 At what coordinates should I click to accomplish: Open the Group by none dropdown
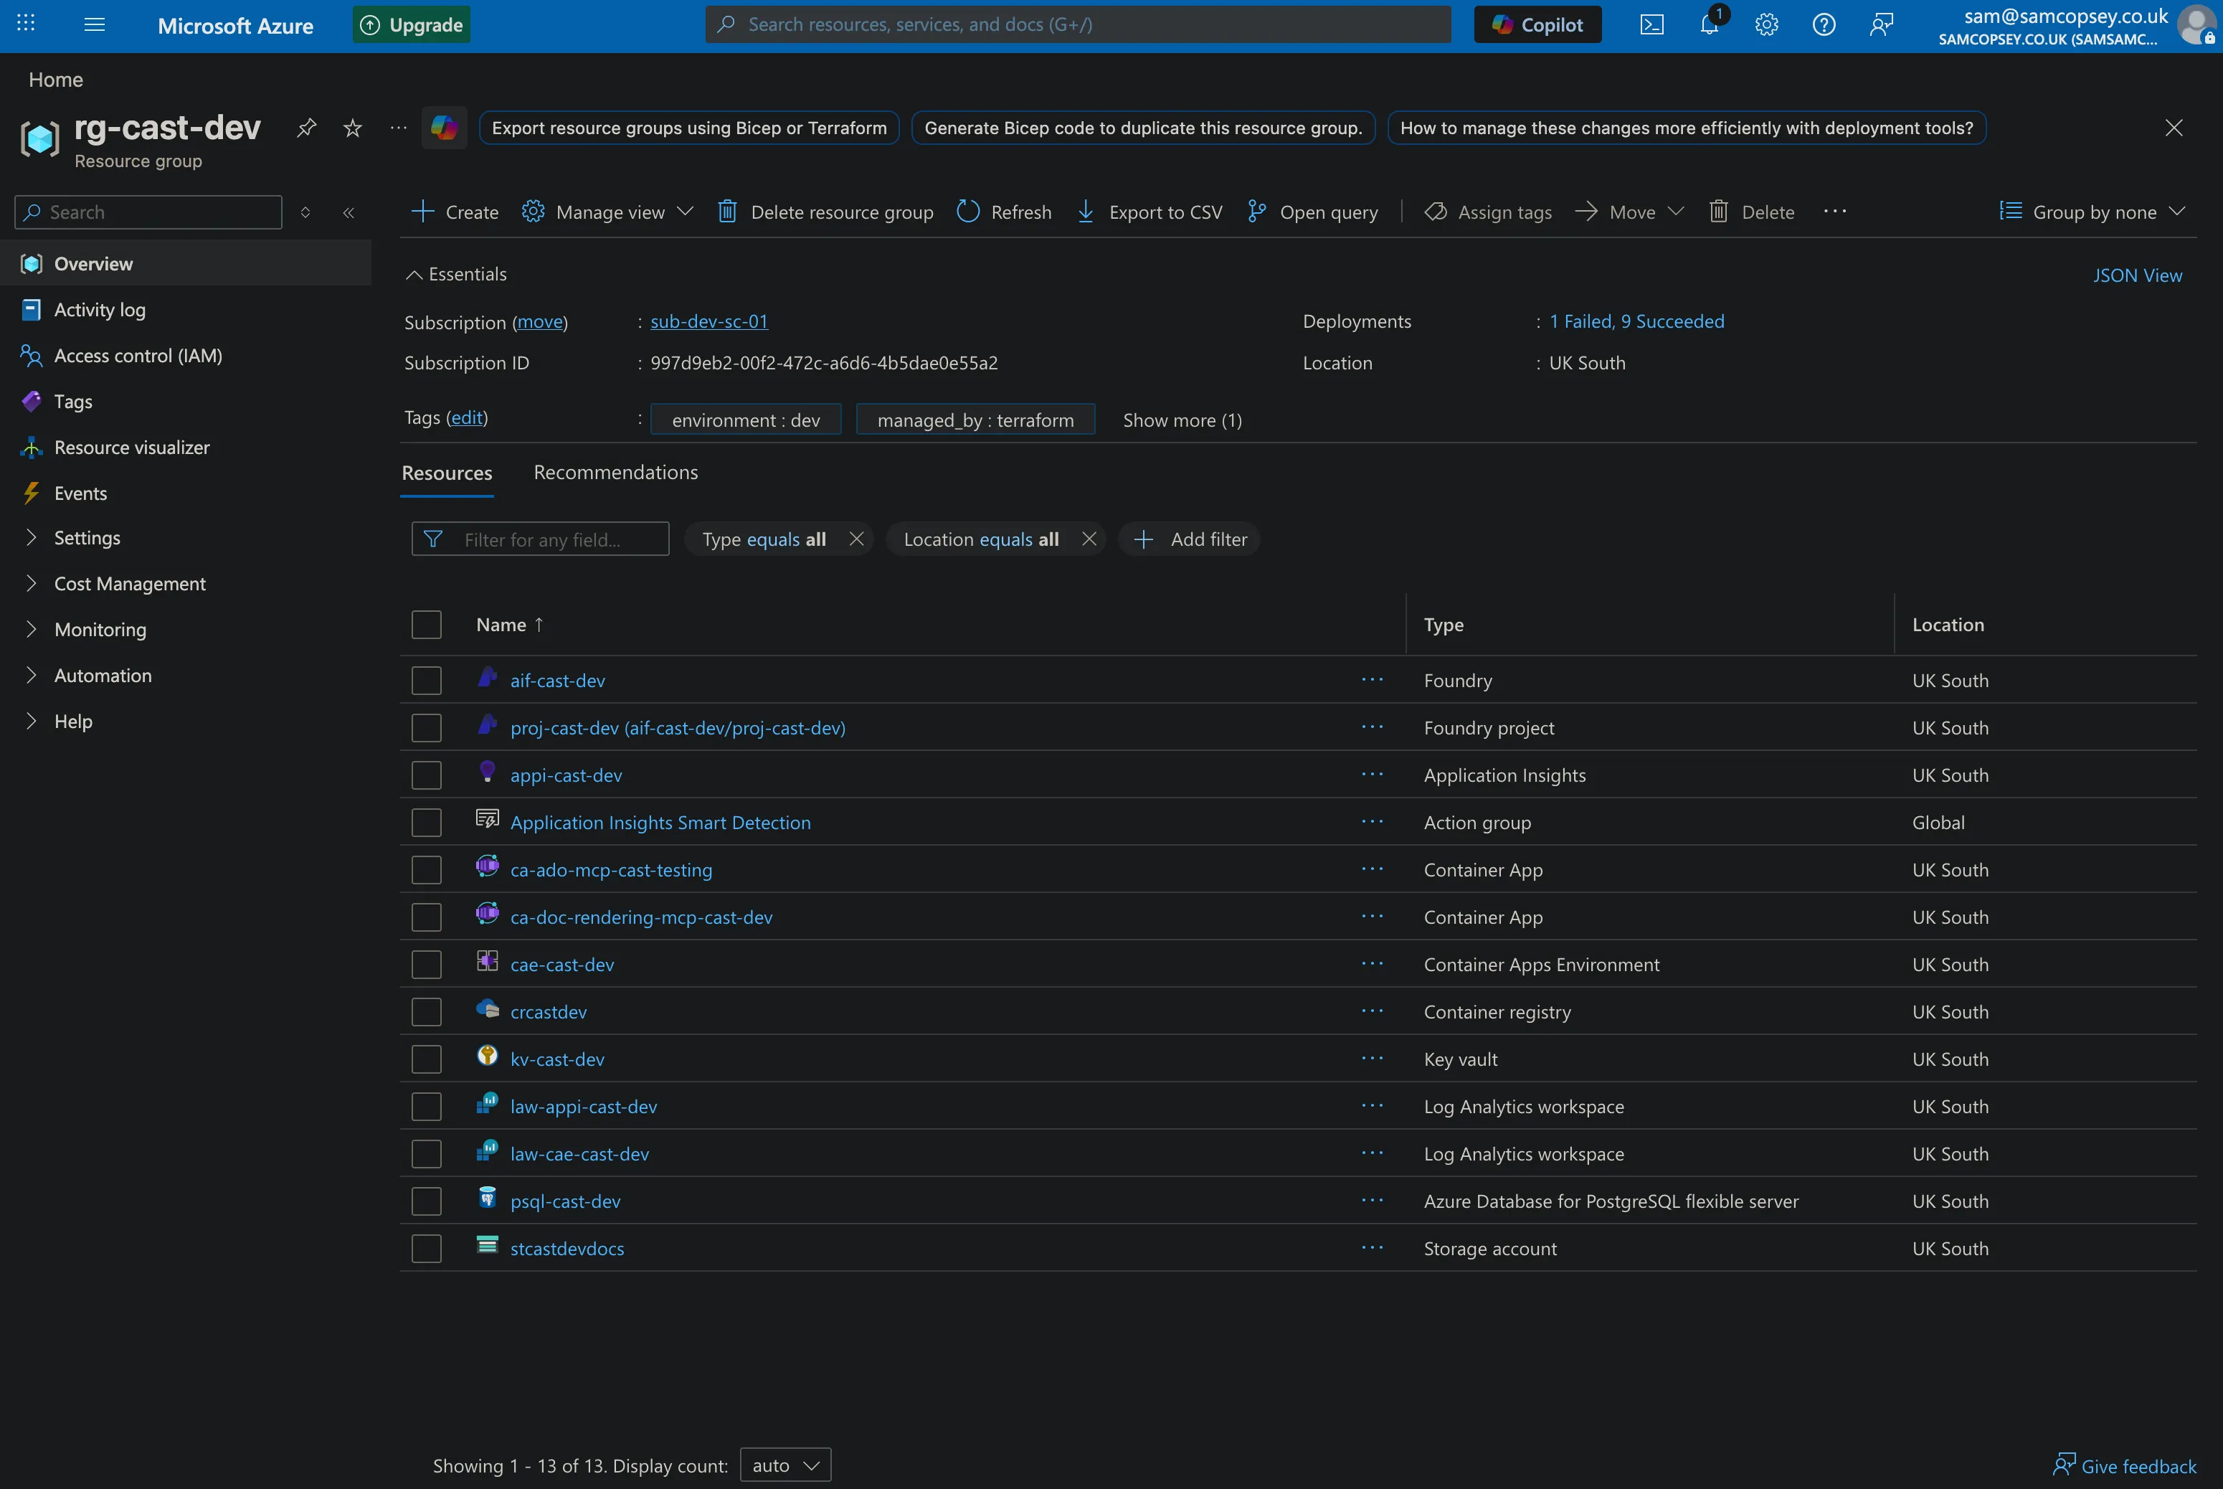[2095, 212]
